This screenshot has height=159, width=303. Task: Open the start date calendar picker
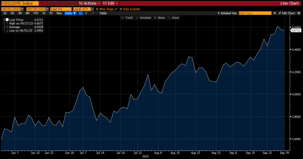click(x=22, y=9)
